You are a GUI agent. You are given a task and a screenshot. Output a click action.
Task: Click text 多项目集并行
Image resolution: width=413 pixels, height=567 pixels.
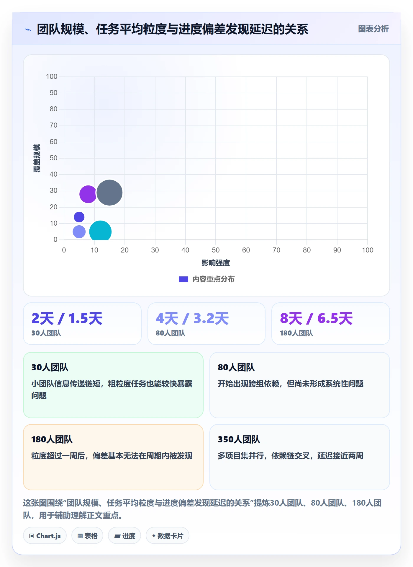click(240, 456)
